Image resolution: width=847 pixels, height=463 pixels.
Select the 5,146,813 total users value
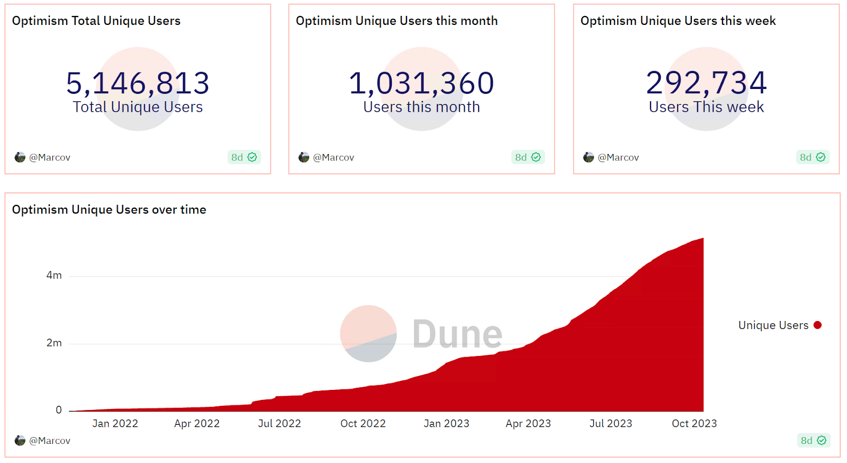(138, 83)
